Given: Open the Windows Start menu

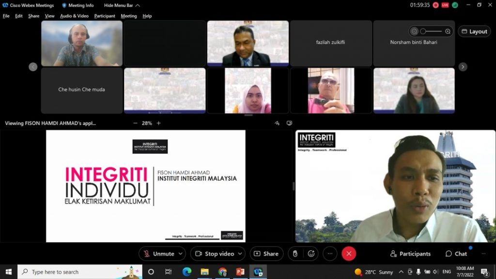Looking at the screenshot, I should tap(9, 272).
